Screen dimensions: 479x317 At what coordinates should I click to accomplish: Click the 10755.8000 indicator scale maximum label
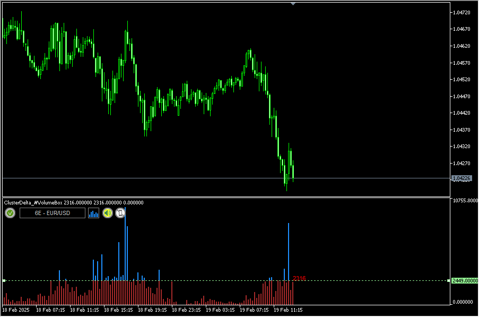(x=465, y=201)
